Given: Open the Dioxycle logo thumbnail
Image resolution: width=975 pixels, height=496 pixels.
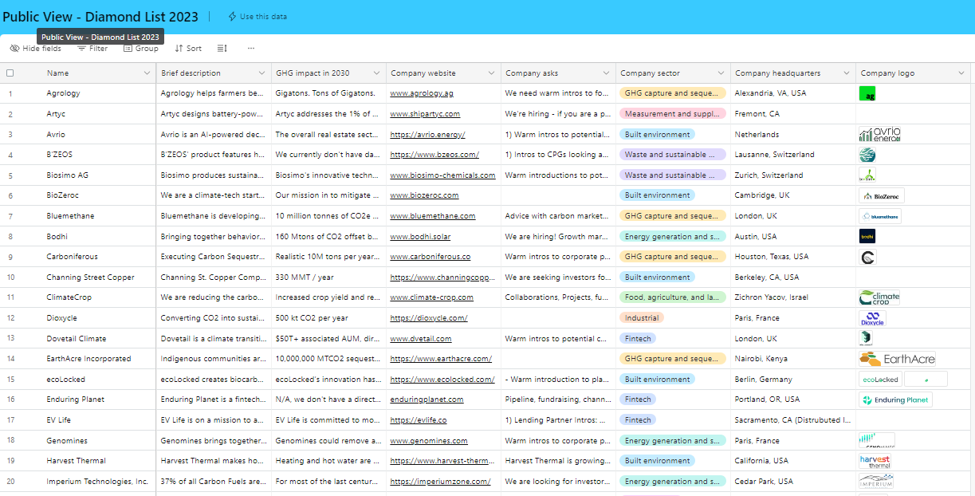Looking at the screenshot, I should click(872, 318).
